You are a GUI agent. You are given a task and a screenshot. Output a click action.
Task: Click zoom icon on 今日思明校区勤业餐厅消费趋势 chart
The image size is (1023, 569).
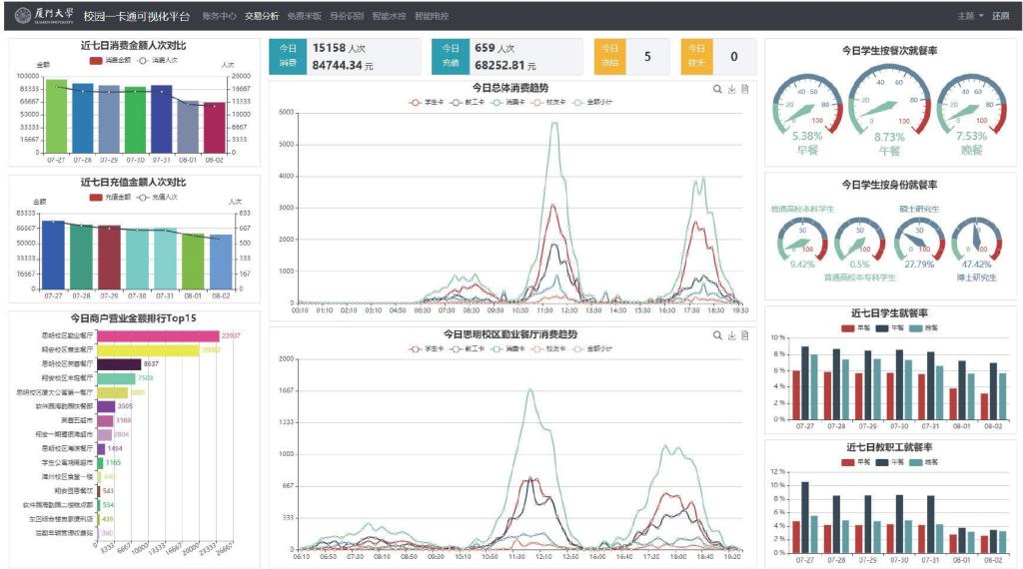717,335
